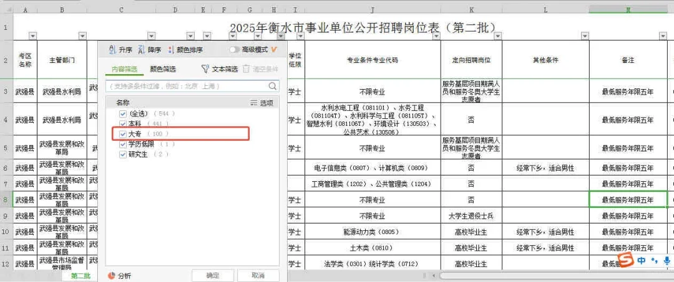The width and height of the screenshot is (674, 282).
Task: Click cell 土木类（0810）
Action: 373,248
